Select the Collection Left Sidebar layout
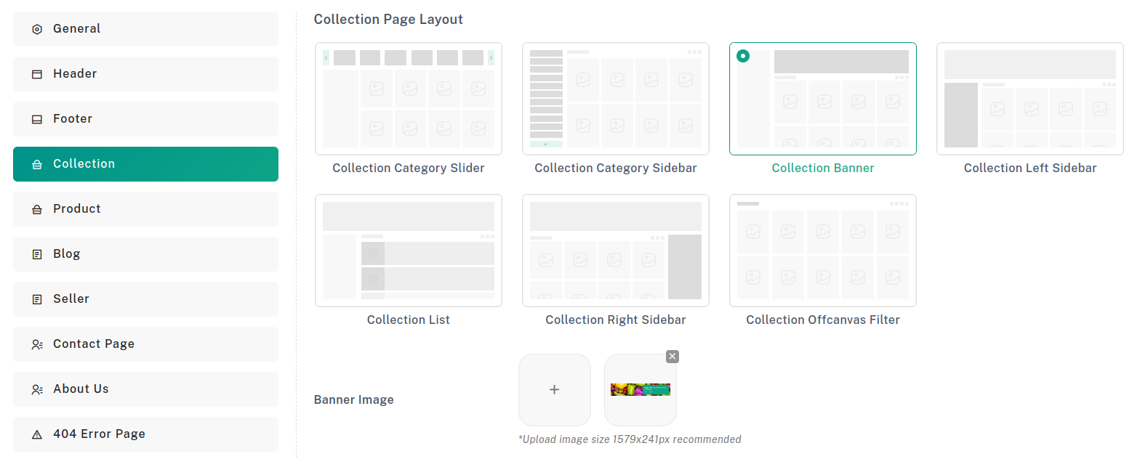The height and width of the screenshot is (459, 1140). pyautogui.click(x=1029, y=99)
